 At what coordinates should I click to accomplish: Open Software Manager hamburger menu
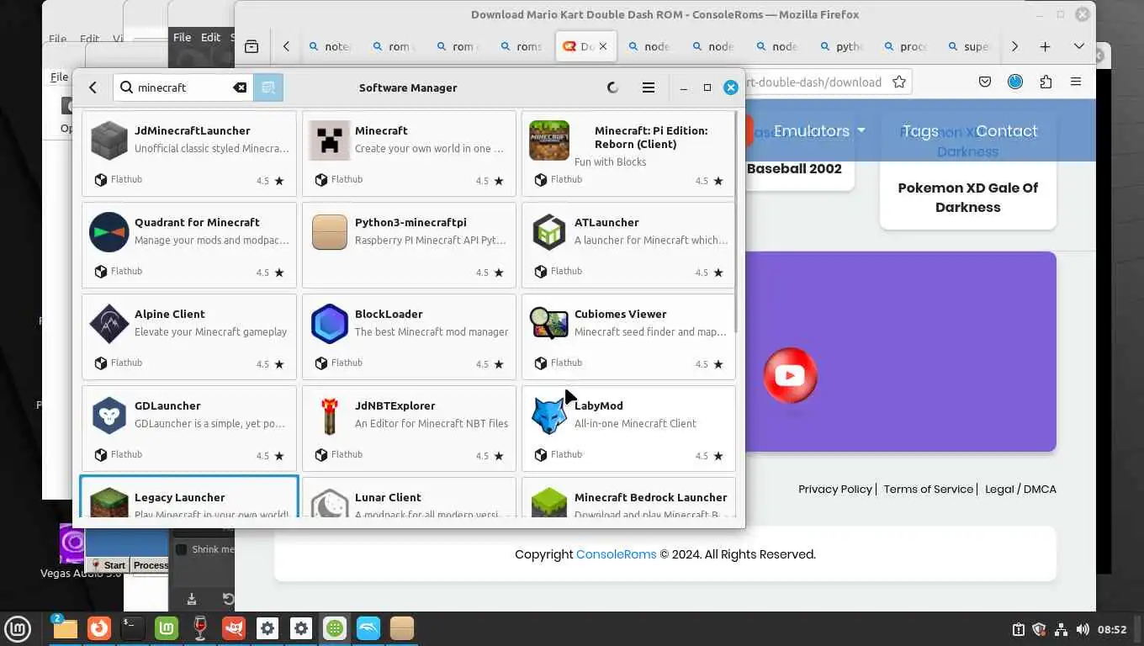649,87
